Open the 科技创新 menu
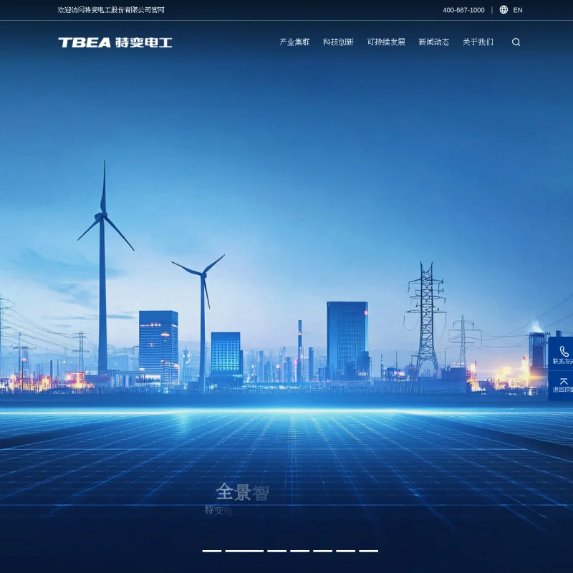 point(338,42)
